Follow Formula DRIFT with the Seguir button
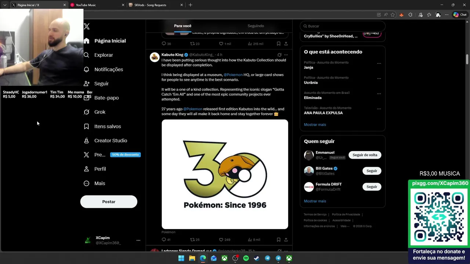 point(372,187)
